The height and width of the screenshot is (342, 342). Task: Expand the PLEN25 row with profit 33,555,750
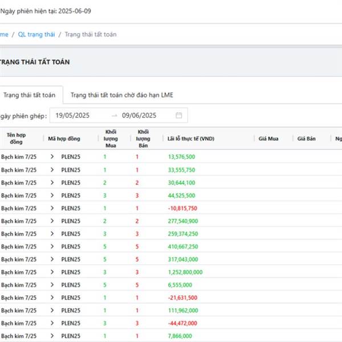(52, 169)
